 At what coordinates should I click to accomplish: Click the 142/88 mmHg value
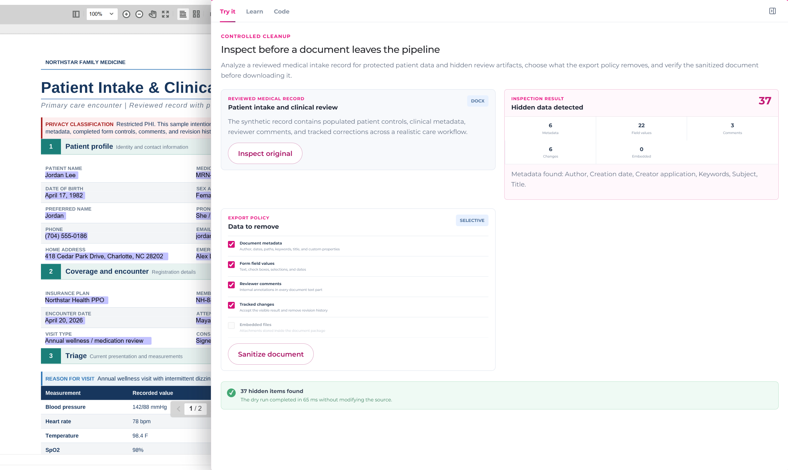pos(150,407)
